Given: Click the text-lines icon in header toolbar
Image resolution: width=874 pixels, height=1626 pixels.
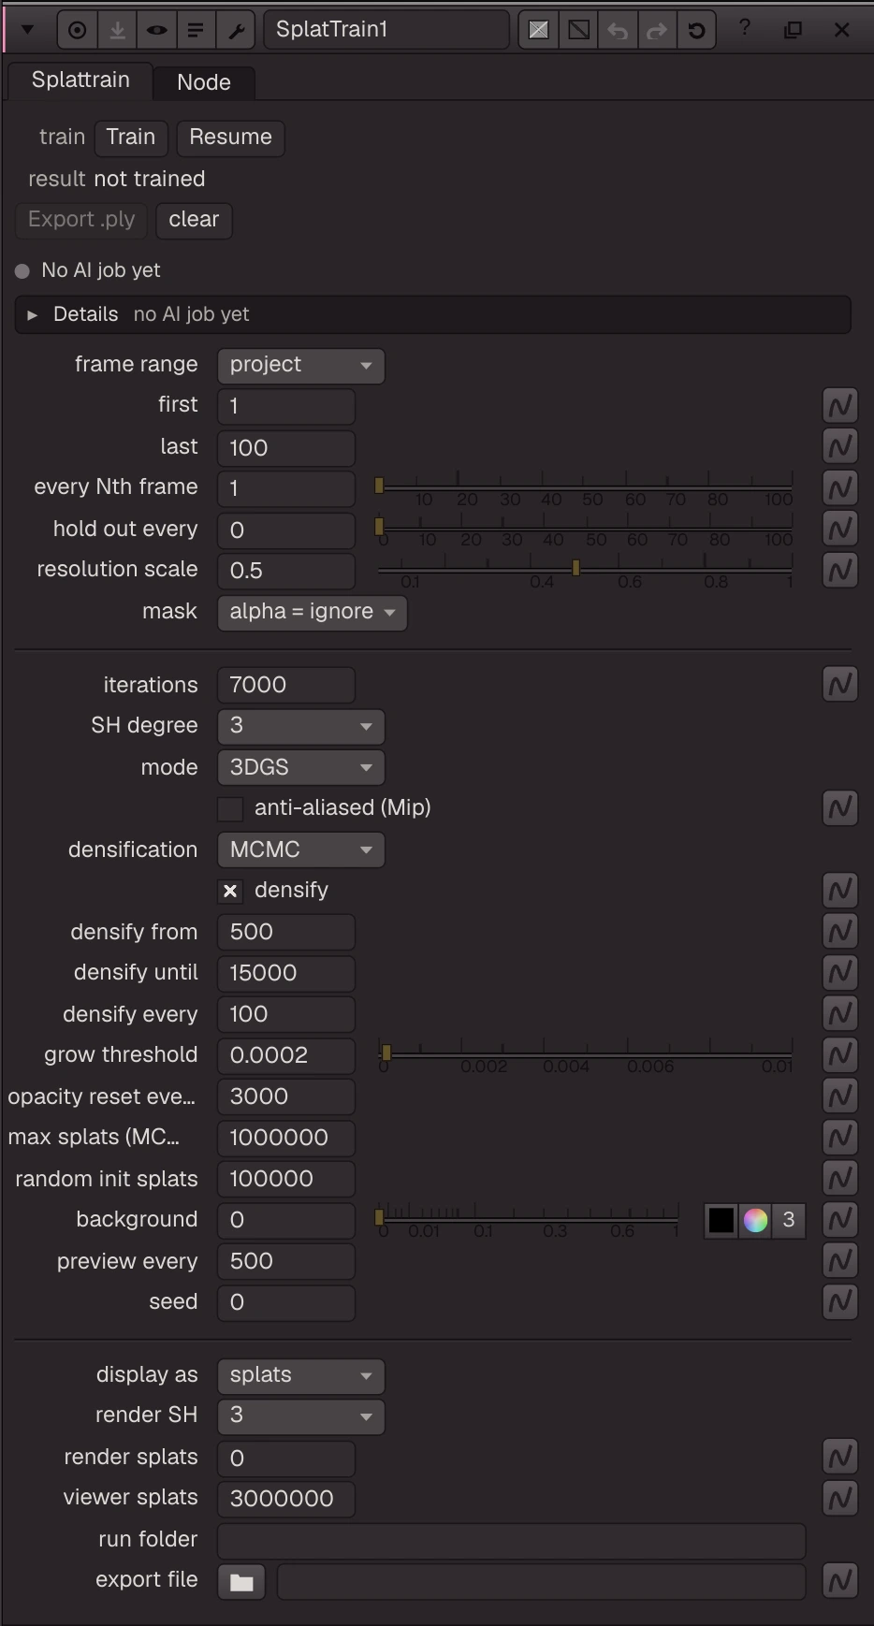Looking at the screenshot, I should pos(197,30).
